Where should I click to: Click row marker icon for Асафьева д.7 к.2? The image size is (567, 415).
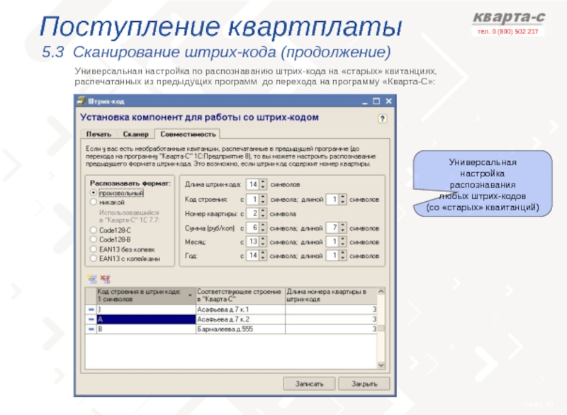tap(91, 319)
